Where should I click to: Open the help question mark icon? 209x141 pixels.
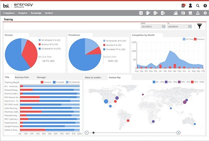205,6
